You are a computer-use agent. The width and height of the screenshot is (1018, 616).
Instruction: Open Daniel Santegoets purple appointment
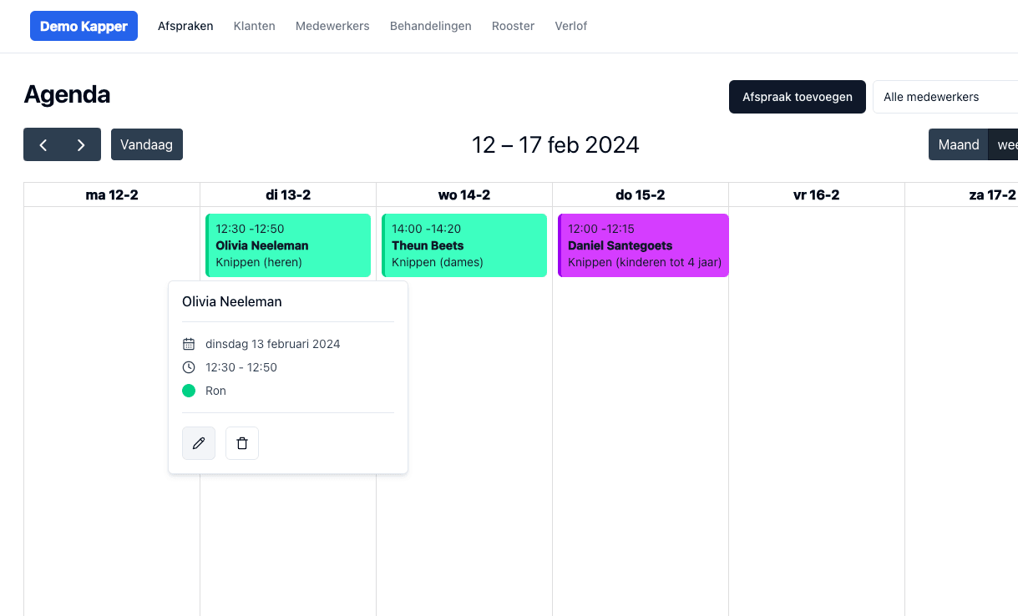tap(643, 245)
